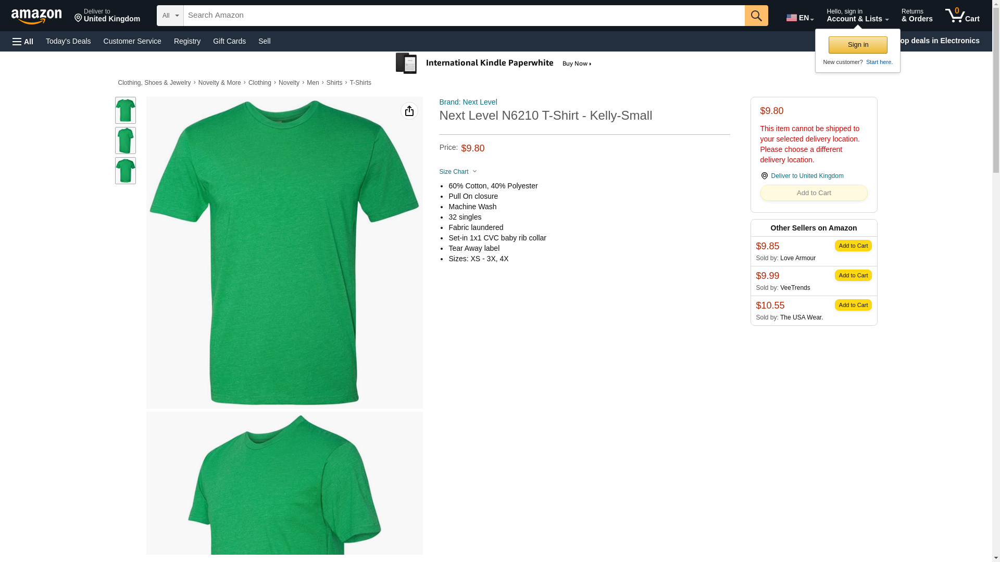Image resolution: width=1000 pixels, height=562 pixels.
Task: Click the yellow Sign in button
Action: (857, 45)
